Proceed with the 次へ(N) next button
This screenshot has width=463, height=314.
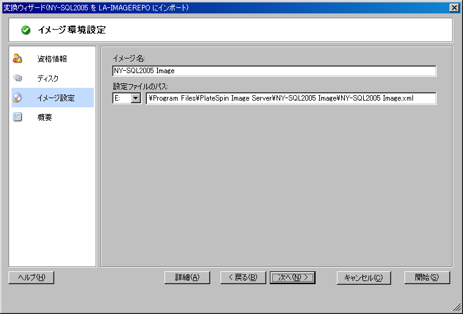pyautogui.click(x=292, y=277)
